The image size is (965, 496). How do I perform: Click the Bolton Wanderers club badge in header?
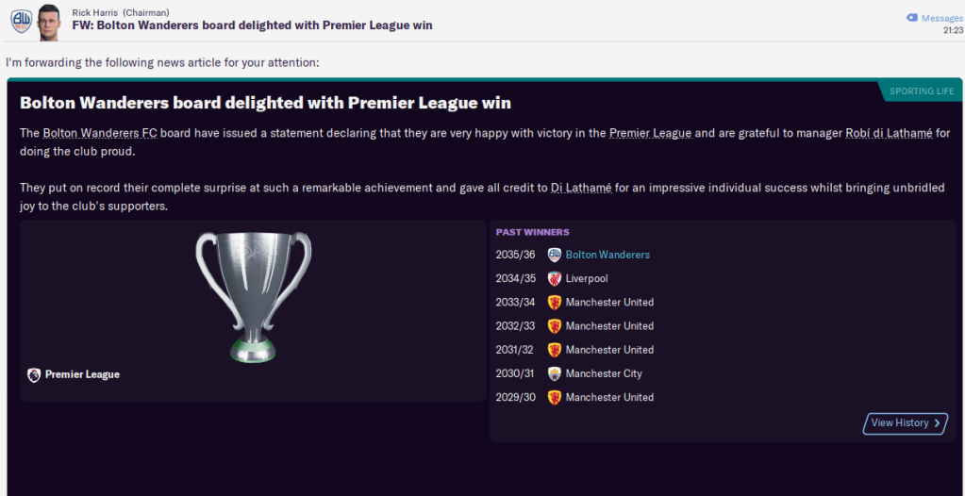(x=20, y=20)
